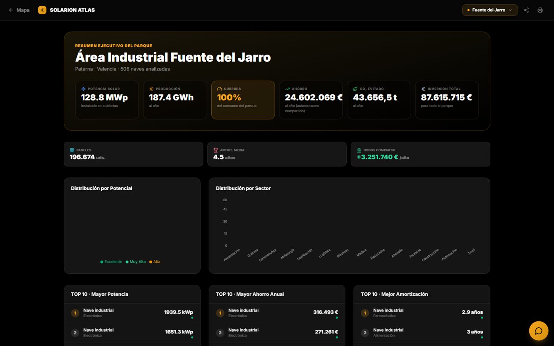
Task: Toggle the Alta legend entry
Action: click(155, 262)
